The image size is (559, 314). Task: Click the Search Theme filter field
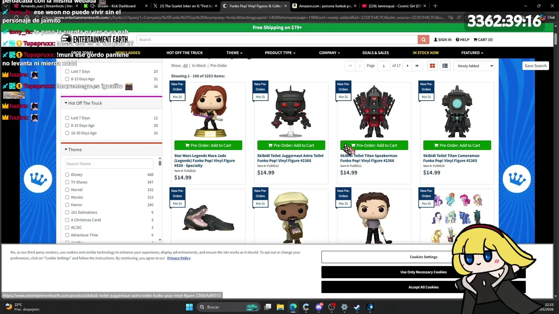[x=109, y=164]
